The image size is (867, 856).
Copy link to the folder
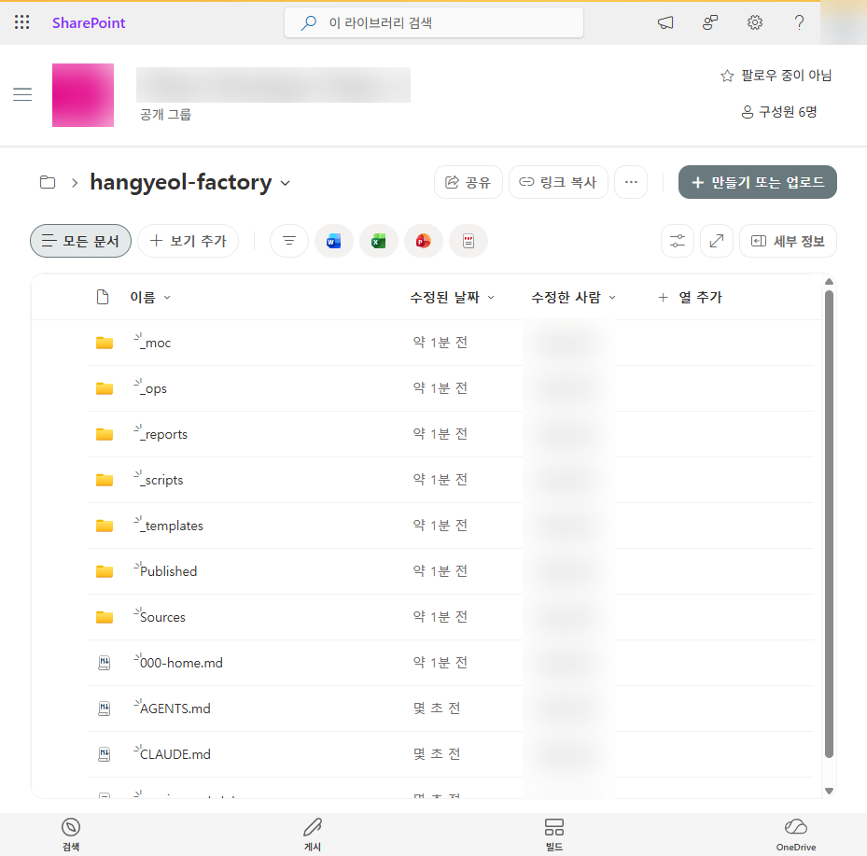click(558, 182)
